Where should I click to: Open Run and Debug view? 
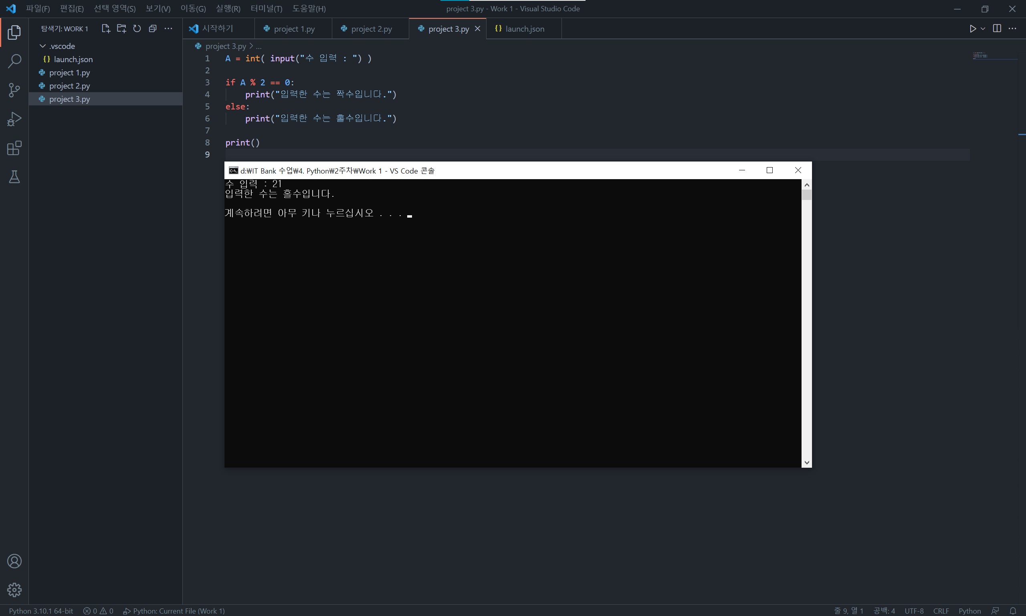click(x=14, y=119)
